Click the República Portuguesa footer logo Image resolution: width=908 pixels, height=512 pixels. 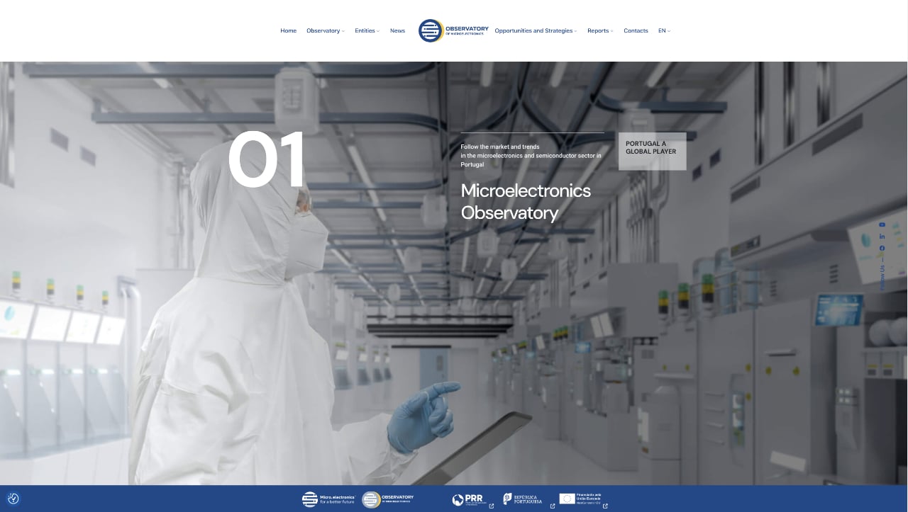click(523, 499)
